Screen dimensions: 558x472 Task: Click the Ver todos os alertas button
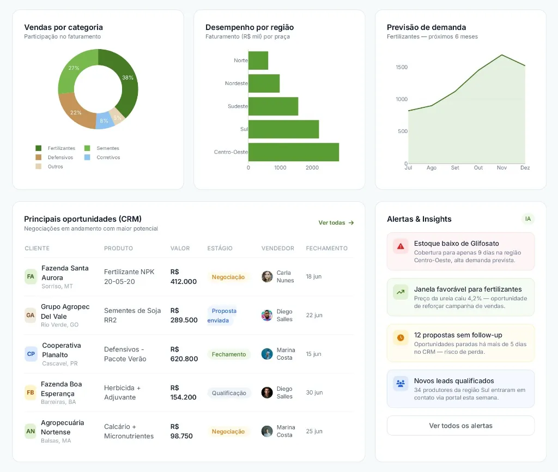pyautogui.click(x=460, y=426)
